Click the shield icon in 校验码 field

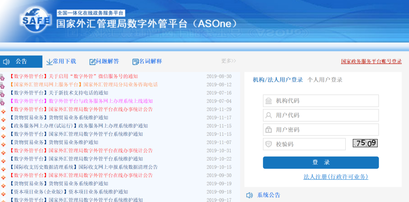click(x=268, y=144)
